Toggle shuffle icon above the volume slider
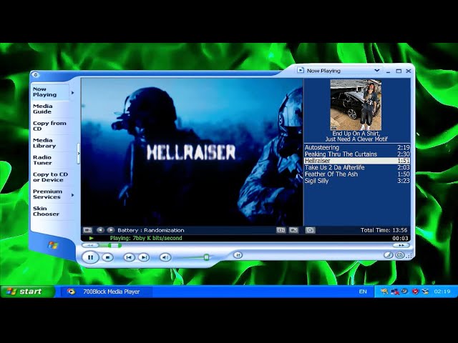This screenshot has height=343, width=458. click(x=238, y=255)
